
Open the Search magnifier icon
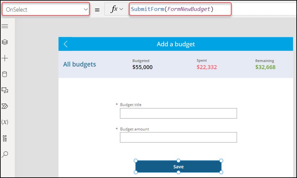(5, 155)
